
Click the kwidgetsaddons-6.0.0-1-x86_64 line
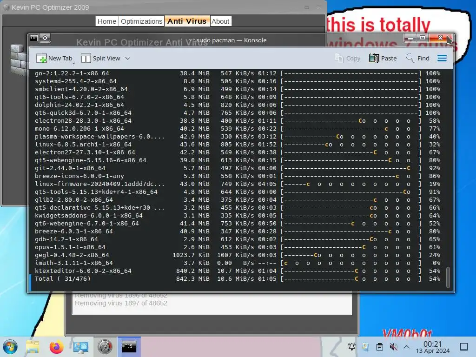click(x=238, y=215)
